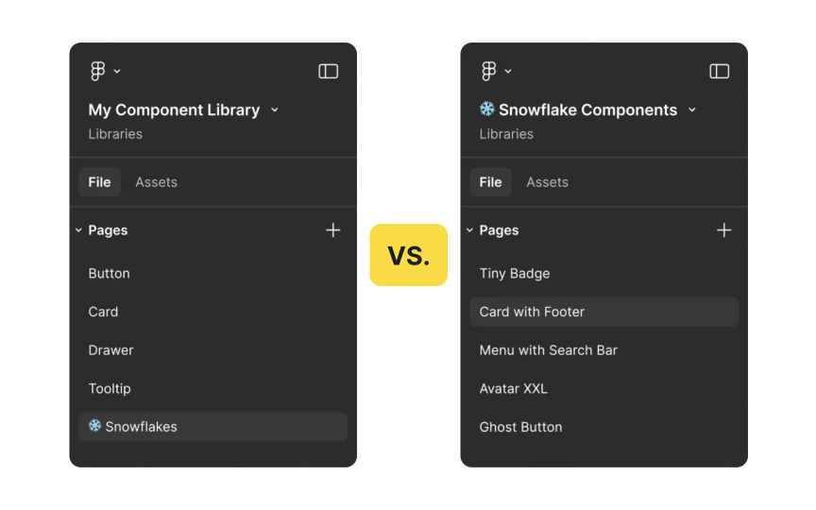Open Libraries link under My Component Library

click(x=115, y=134)
